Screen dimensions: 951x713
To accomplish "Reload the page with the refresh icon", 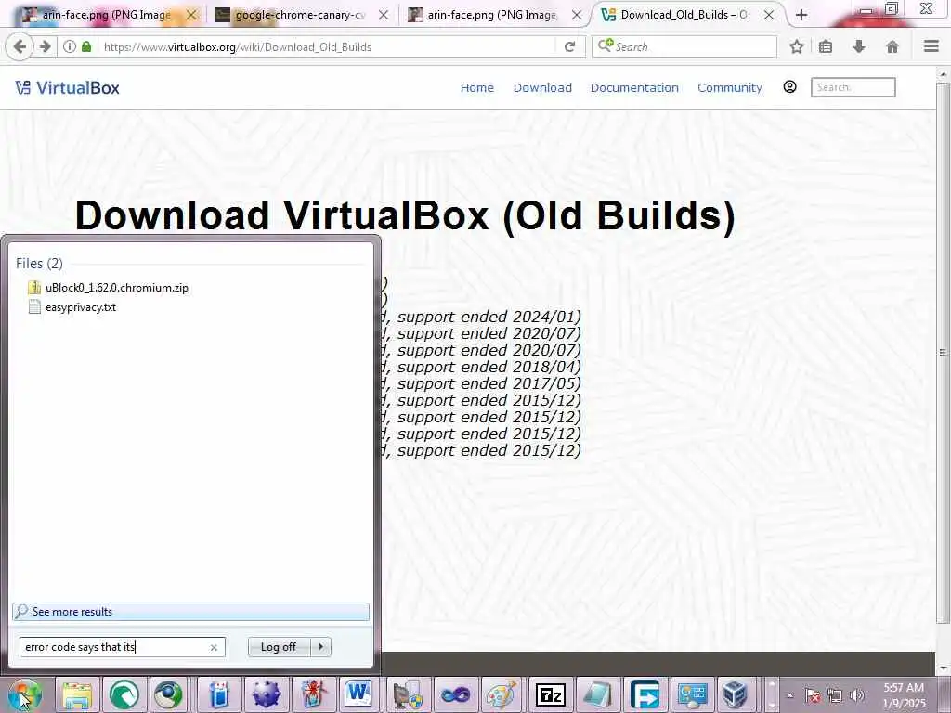I will point(569,46).
